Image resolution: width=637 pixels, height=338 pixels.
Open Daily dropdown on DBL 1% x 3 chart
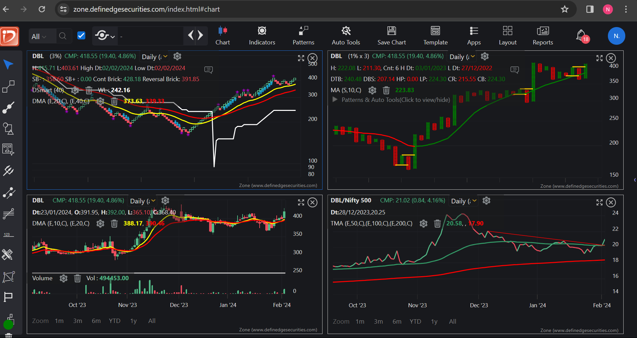tap(462, 57)
